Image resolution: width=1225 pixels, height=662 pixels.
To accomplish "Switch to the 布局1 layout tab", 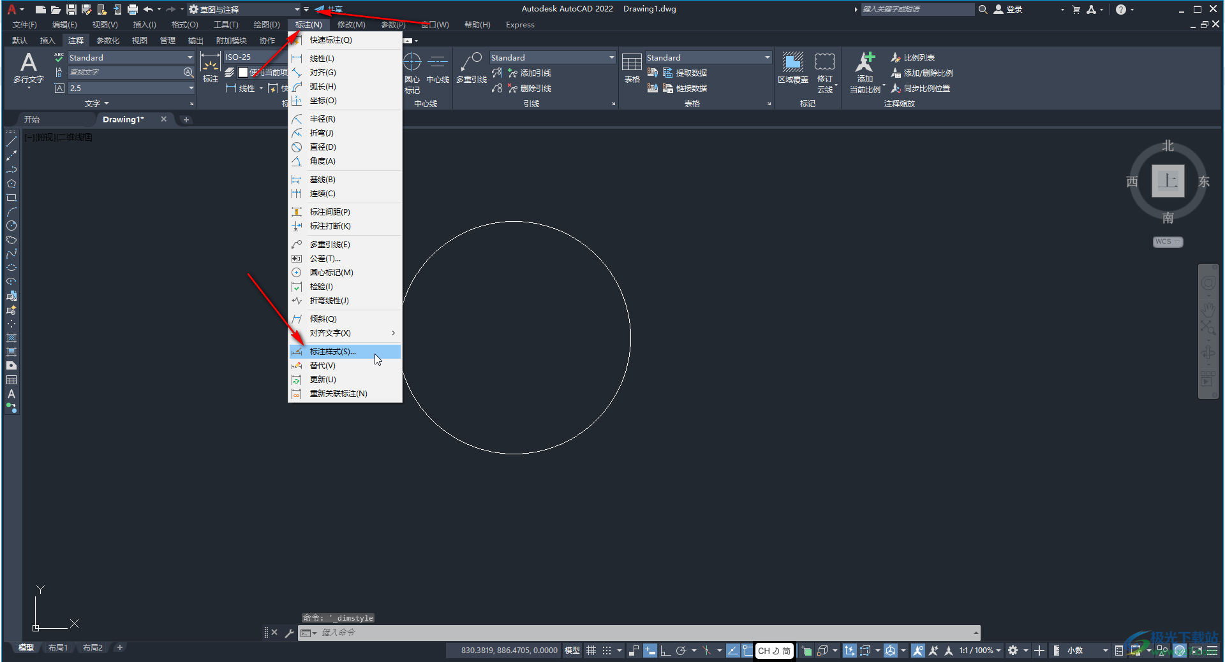I will click(x=58, y=648).
